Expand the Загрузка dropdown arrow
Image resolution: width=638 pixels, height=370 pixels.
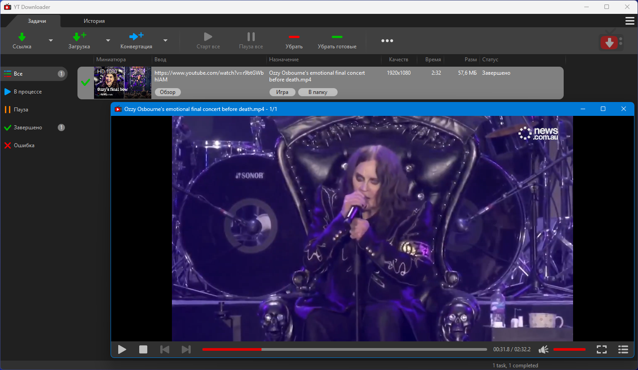tap(108, 41)
